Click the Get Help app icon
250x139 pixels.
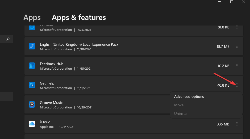(32, 85)
